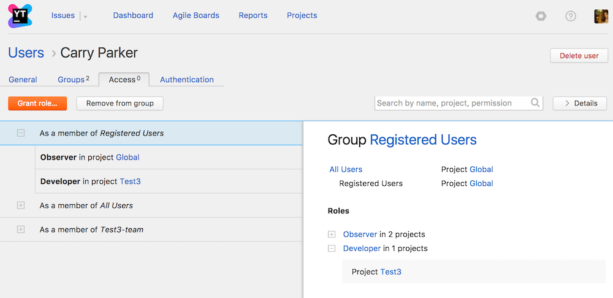Expand the All Users membership row

(x=21, y=205)
